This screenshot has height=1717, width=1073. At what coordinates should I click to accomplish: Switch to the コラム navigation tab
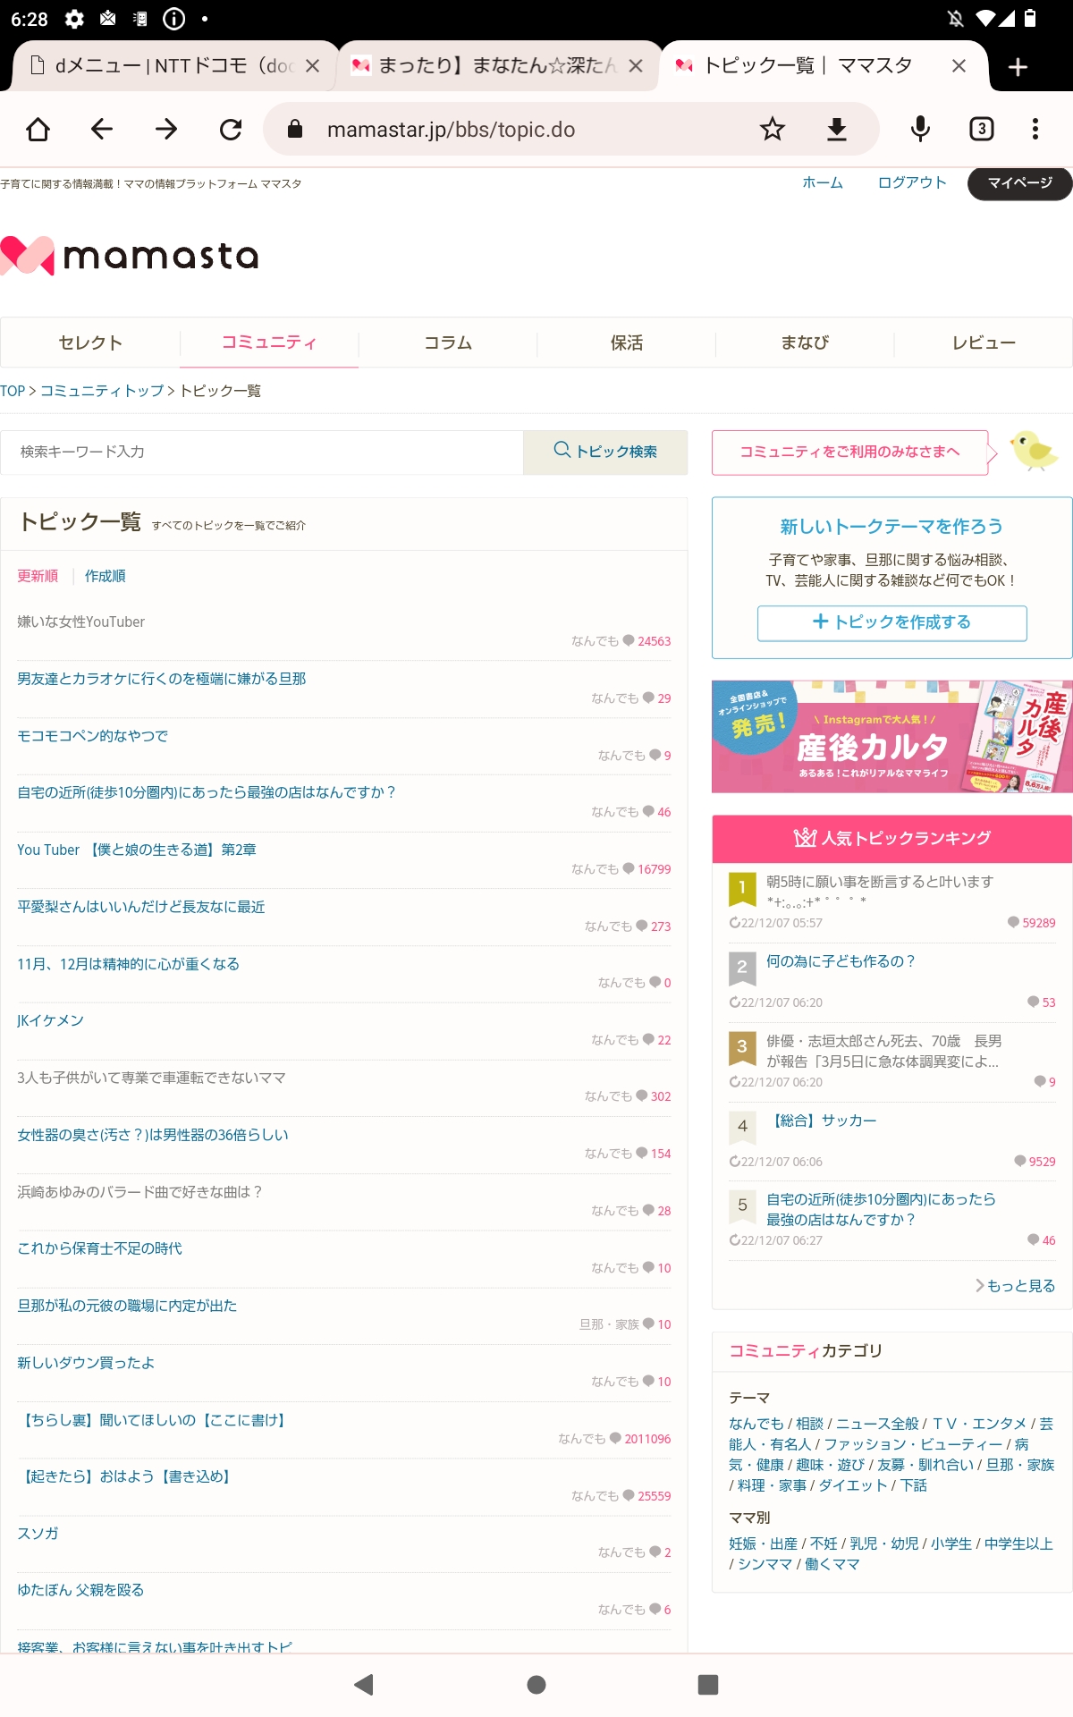[447, 343]
